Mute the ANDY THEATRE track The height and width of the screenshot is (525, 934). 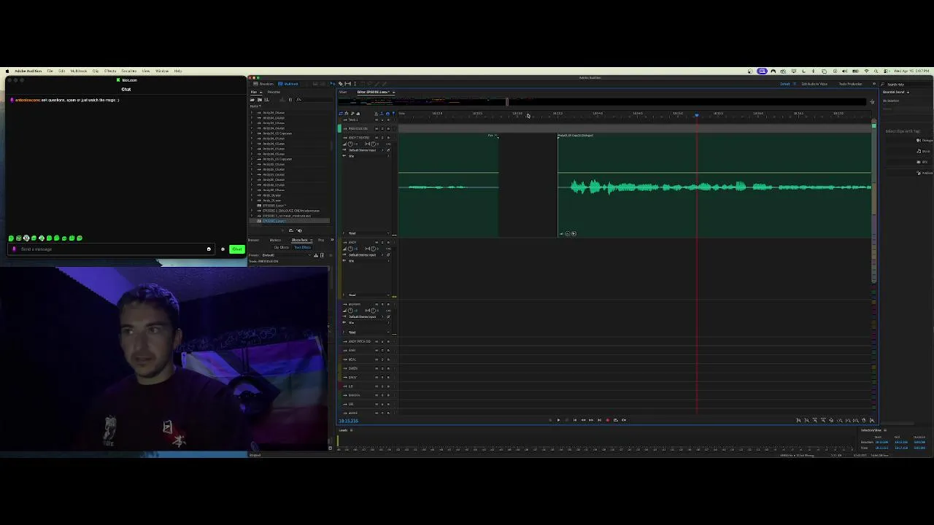point(377,138)
